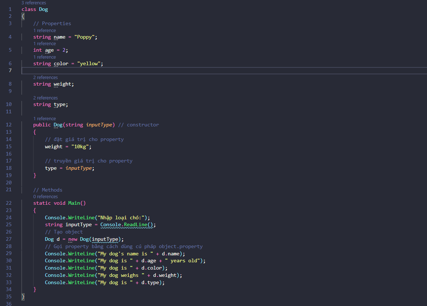The image size is (427, 306).
Task: Open the 1 reference lens above the color field
Action: tap(44, 57)
